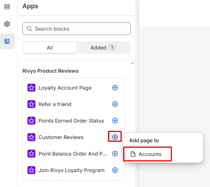Image resolution: width=210 pixels, height=187 pixels.
Task: Select the Loyalty Account Page label
Action: 65,88
